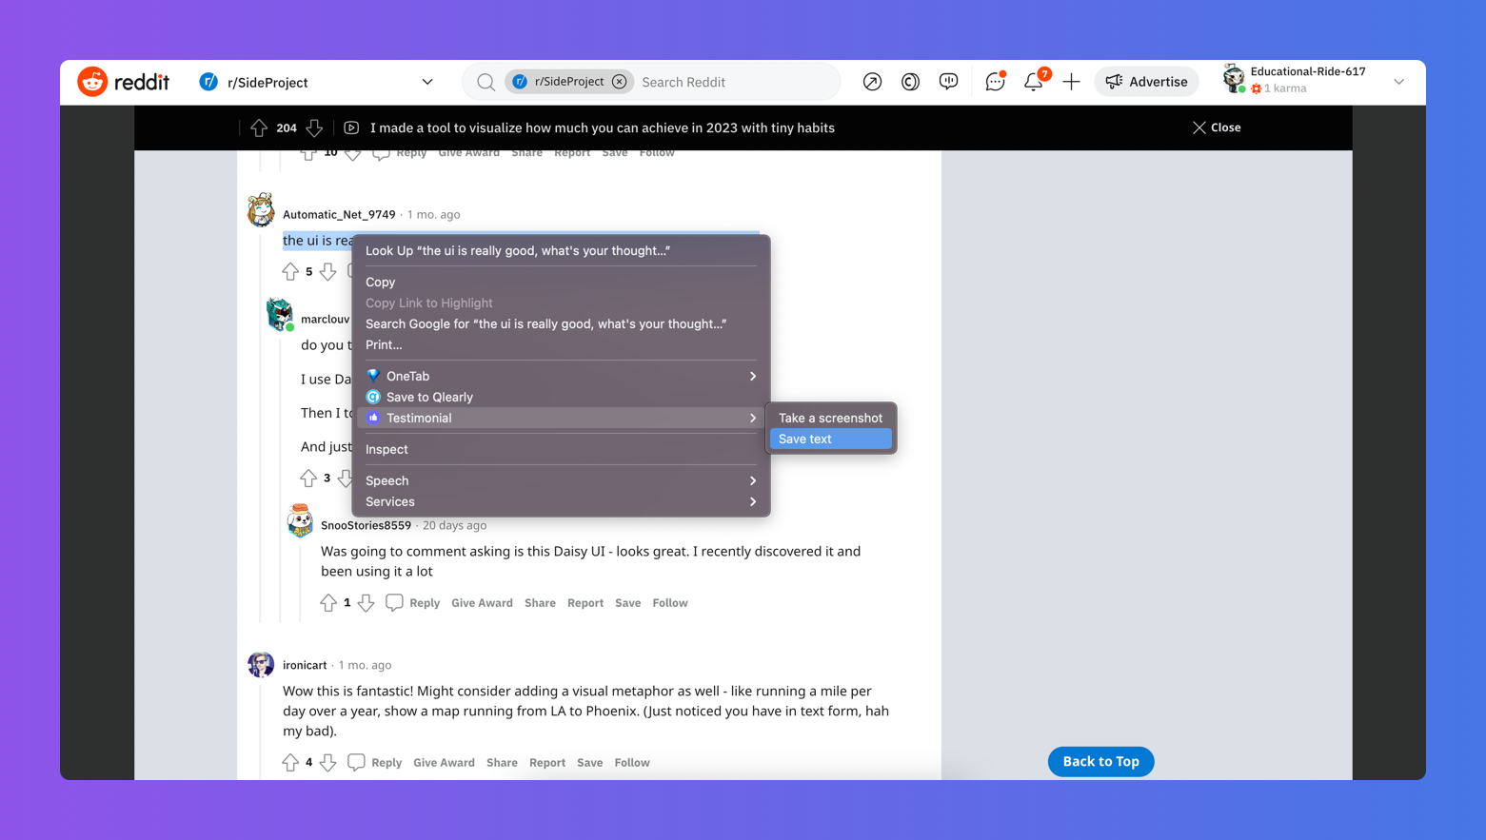Upvote ironicart's comment
Viewport: 1486px width, 840px height.
[x=290, y=762]
